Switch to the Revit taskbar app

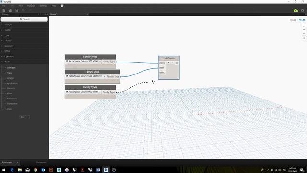coord(106,170)
